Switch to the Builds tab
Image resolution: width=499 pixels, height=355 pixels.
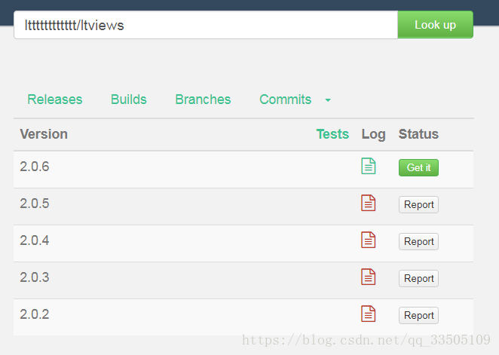click(129, 99)
